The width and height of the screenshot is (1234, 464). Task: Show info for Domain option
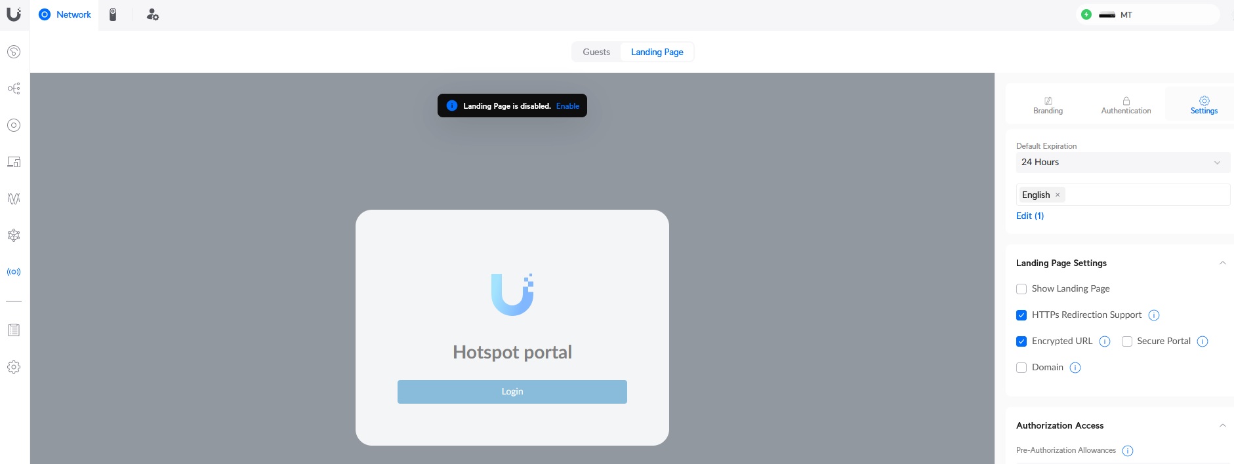pos(1075,368)
